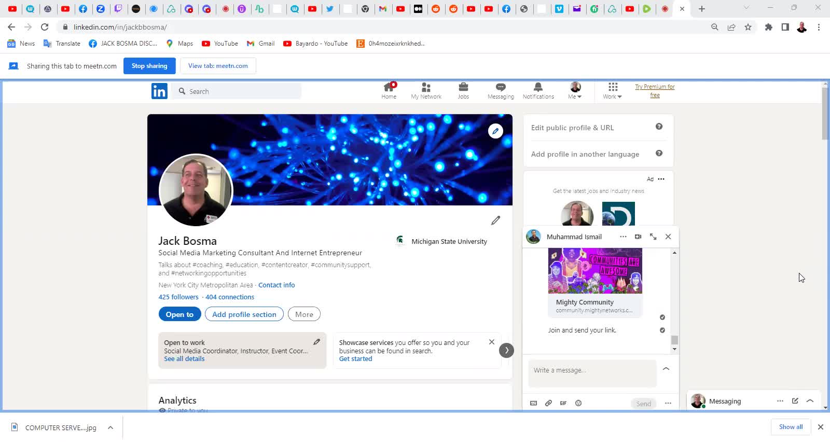Click the chat Send button
This screenshot has height=442, width=830.
pos(644,404)
